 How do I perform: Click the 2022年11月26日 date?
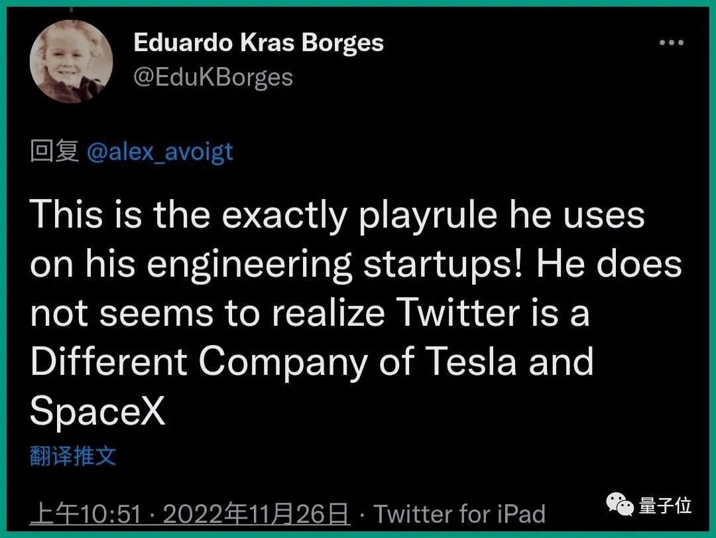(257, 514)
